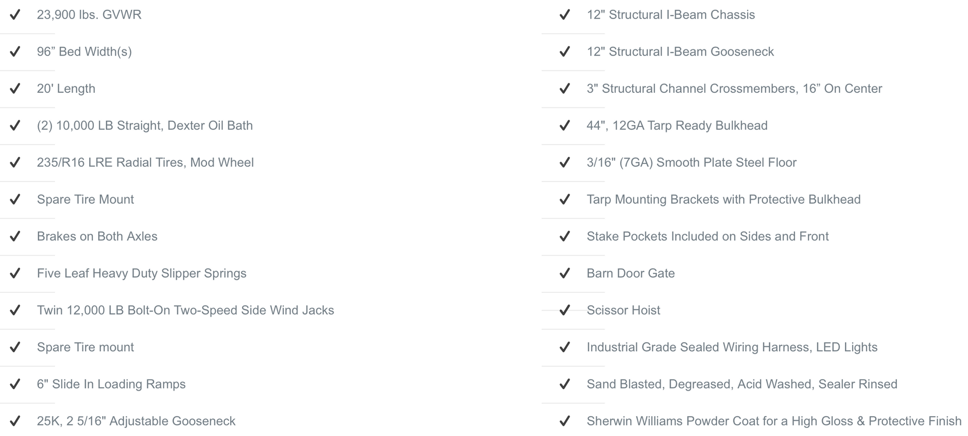
Task: Click the checkmark beside Five Leaf Heavy Duty Slipper Springs
Action: pos(15,273)
